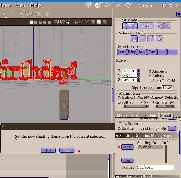Click the hand pan tool in viewport
Viewport: 181px width, 178px height.
tap(64, 106)
